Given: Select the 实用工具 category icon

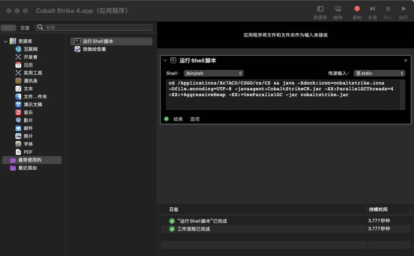Looking at the screenshot, I should [18, 73].
